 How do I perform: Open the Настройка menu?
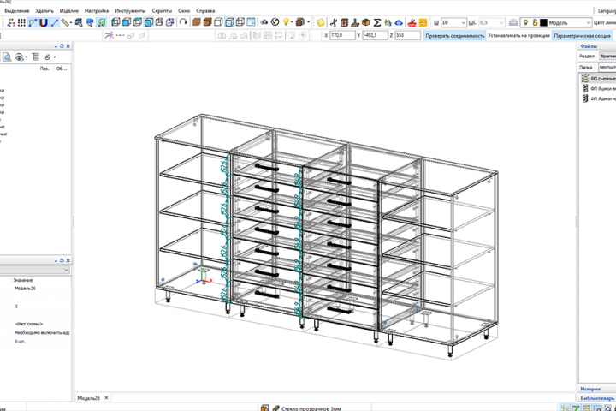tap(97, 10)
